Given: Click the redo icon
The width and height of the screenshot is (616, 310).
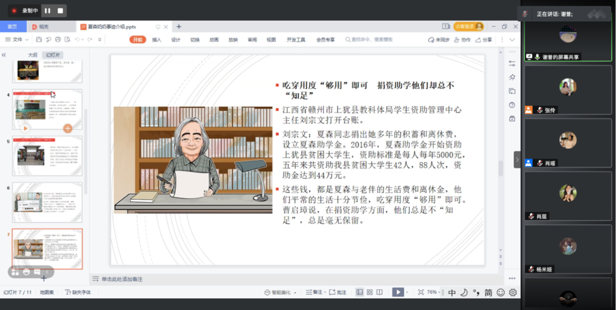Looking at the screenshot, I should coord(90,40).
